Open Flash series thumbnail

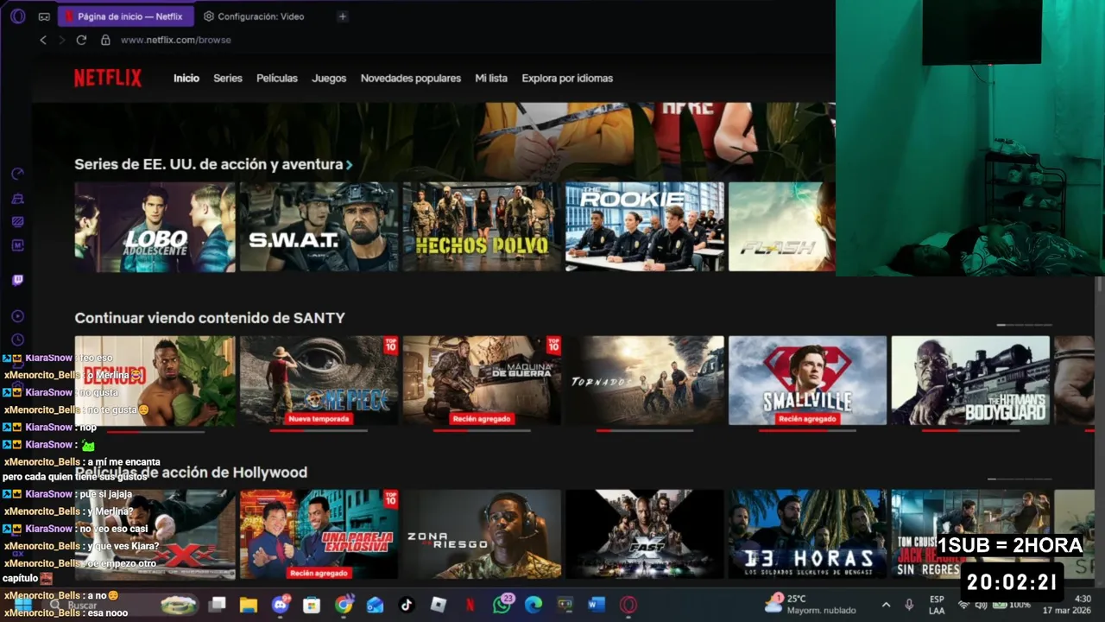[781, 226]
